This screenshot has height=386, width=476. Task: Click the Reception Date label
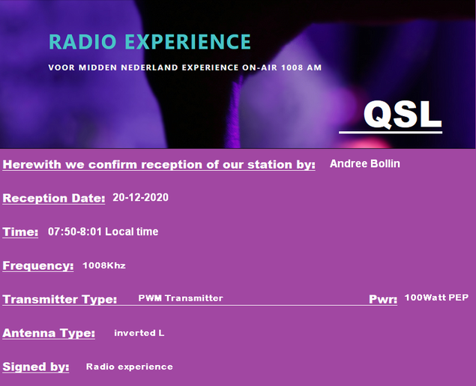point(54,198)
